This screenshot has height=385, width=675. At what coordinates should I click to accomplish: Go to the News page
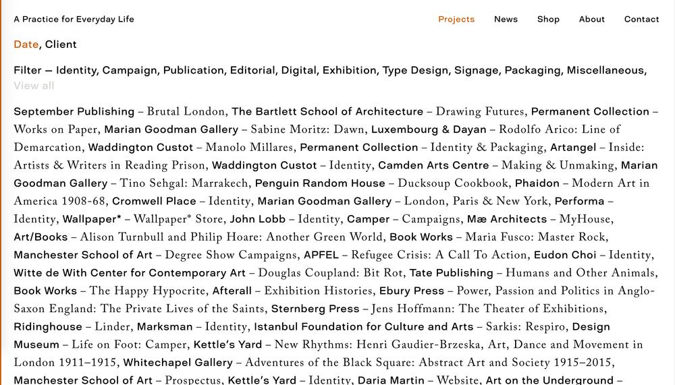(x=506, y=19)
